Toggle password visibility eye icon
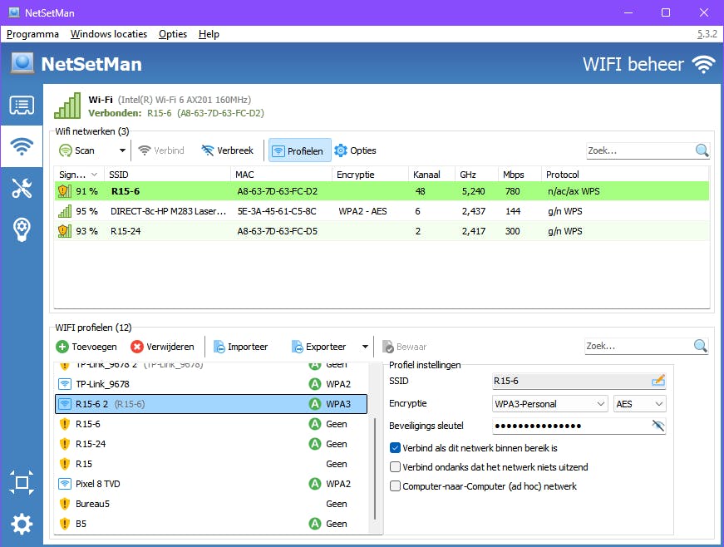The width and height of the screenshot is (724, 547). point(658,426)
